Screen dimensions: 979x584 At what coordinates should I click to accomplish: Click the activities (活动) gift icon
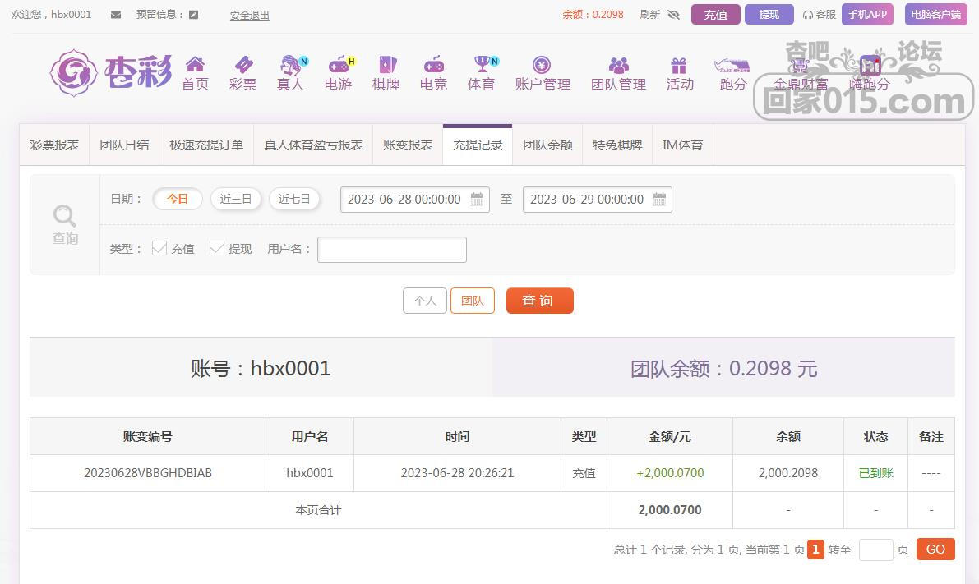coord(679,65)
